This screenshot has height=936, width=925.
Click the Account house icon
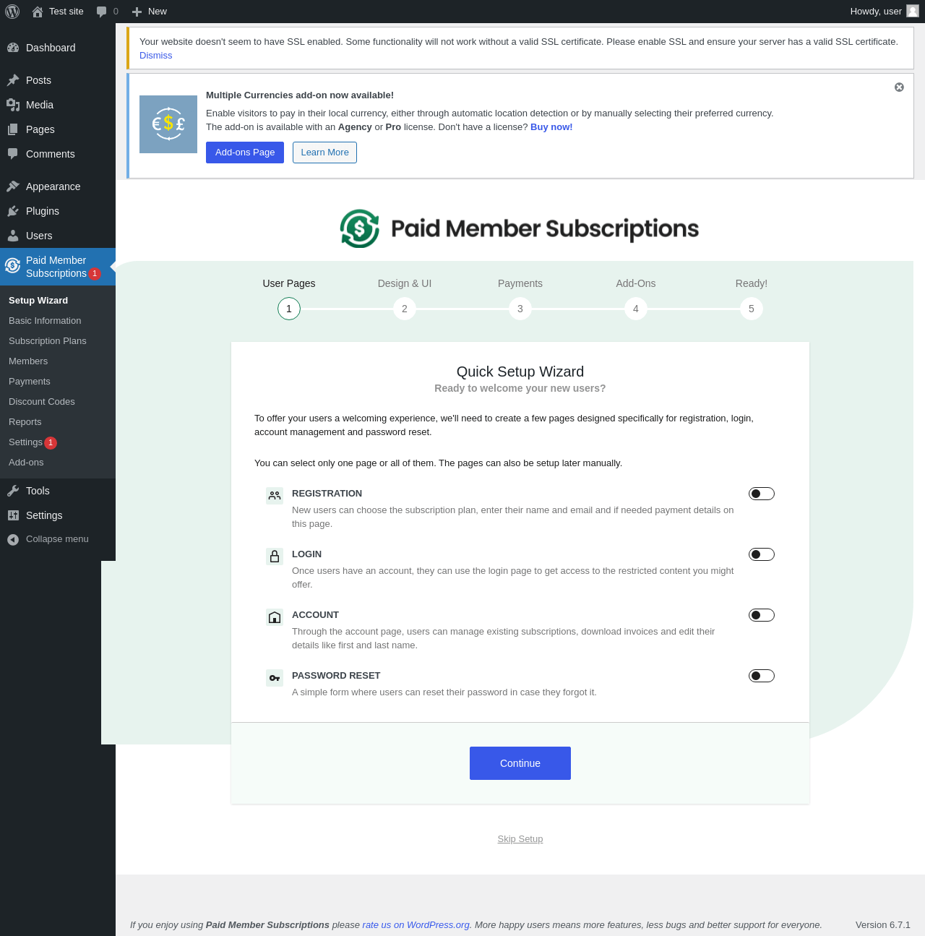tap(275, 617)
